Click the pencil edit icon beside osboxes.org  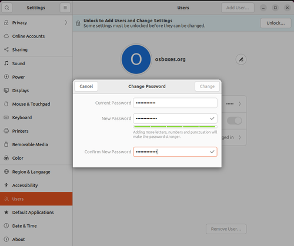[241, 59]
